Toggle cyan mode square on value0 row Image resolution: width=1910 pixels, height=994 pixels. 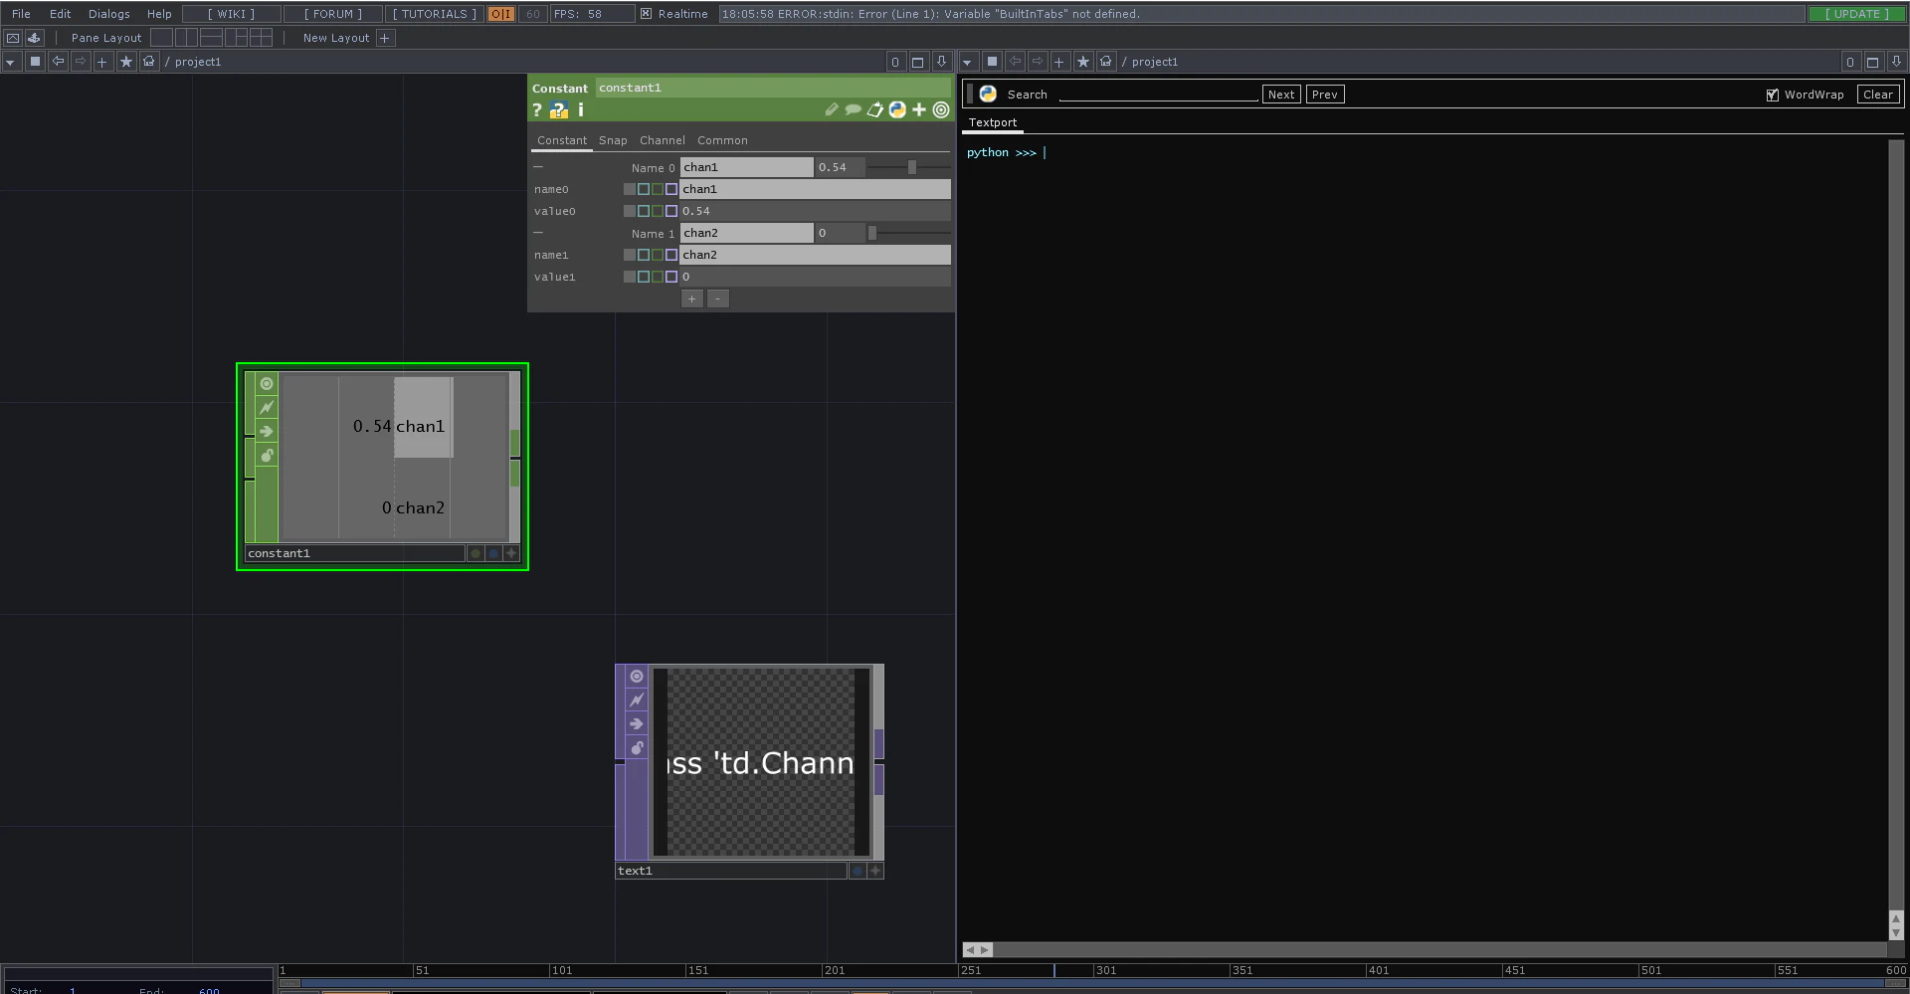click(x=644, y=211)
